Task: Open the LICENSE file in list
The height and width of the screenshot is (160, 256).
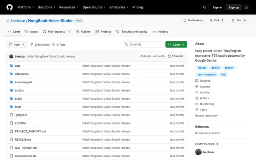Action: point(20,123)
